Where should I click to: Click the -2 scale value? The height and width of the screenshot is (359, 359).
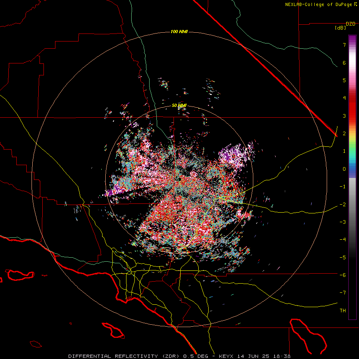pos(343,205)
